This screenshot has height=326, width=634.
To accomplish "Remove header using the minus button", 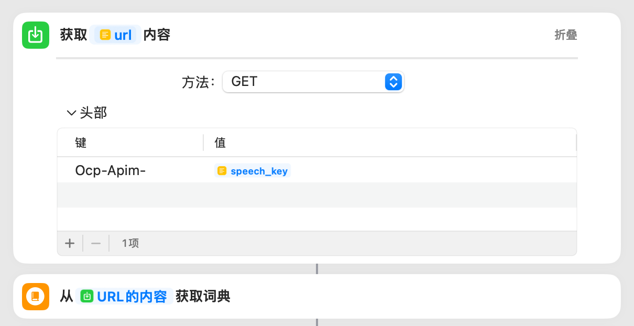I will (x=96, y=243).
